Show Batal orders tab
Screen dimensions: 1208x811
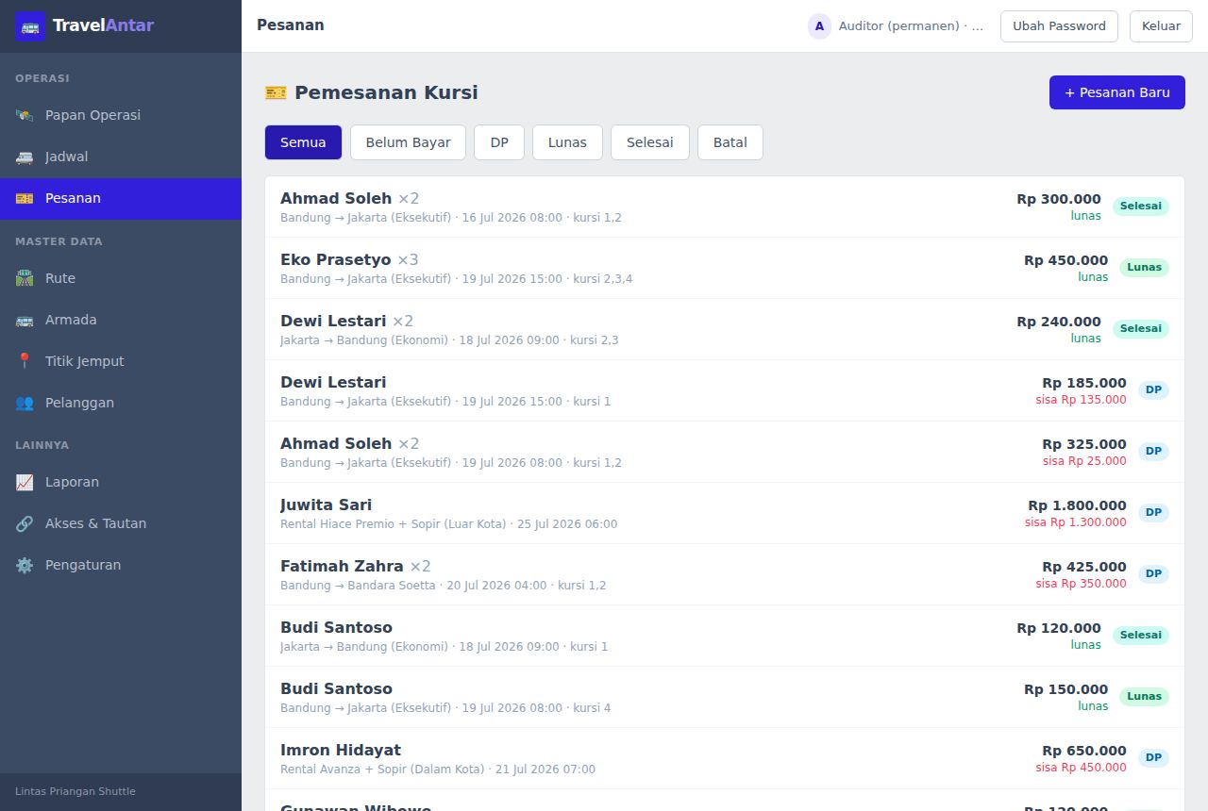[x=730, y=142]
